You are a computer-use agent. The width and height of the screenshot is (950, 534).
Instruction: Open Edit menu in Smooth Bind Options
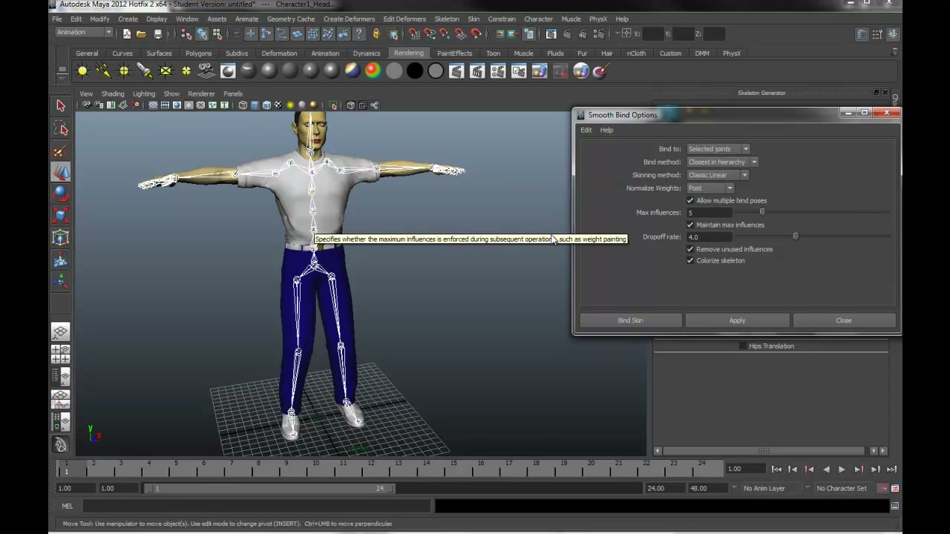(586, 130)
